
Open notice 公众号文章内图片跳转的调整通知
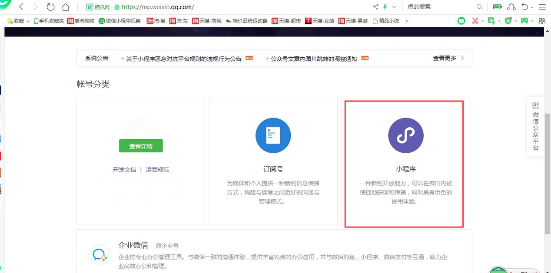point(314,59)
